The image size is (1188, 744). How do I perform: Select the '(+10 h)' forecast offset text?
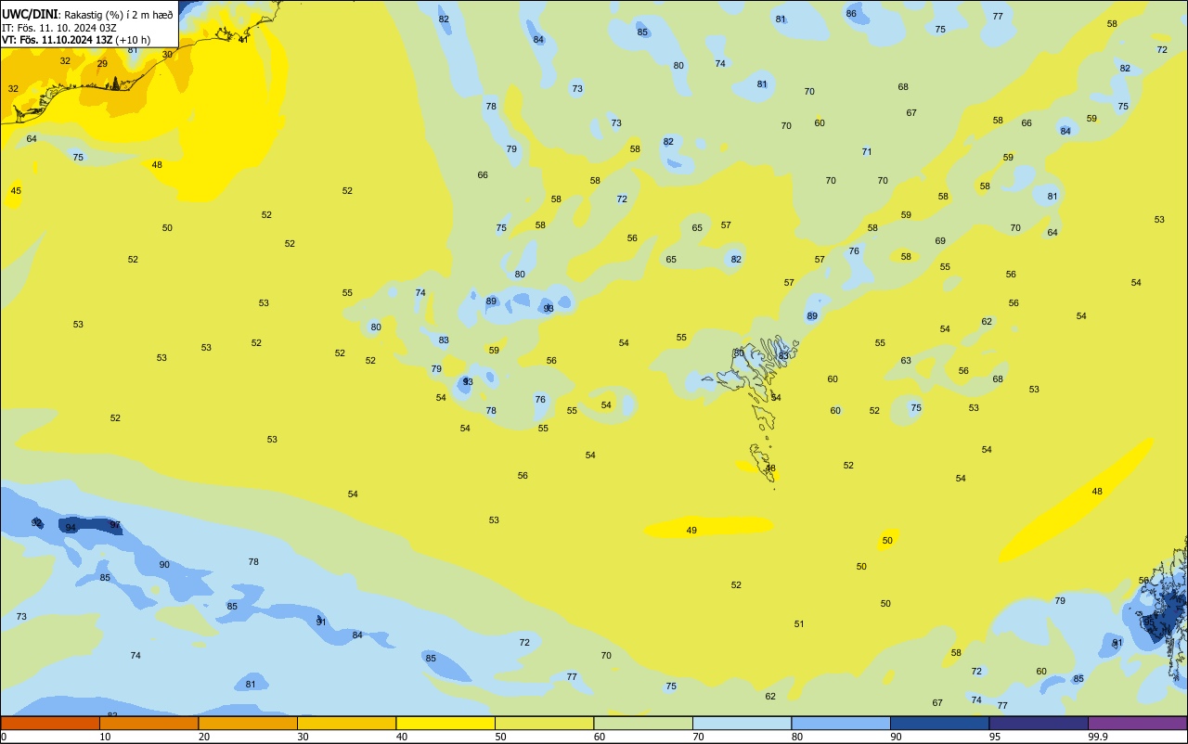tap(133, 40)
